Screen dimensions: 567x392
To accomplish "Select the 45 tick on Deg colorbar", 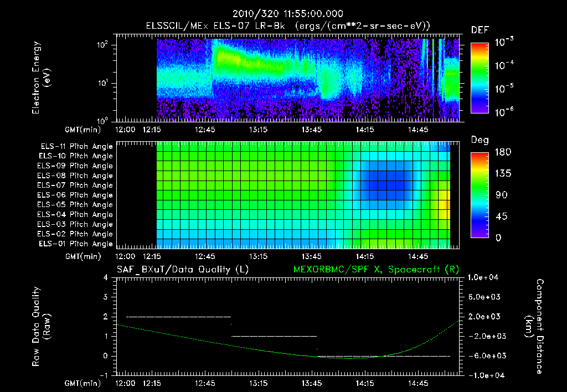I will [x=502, y=216].
